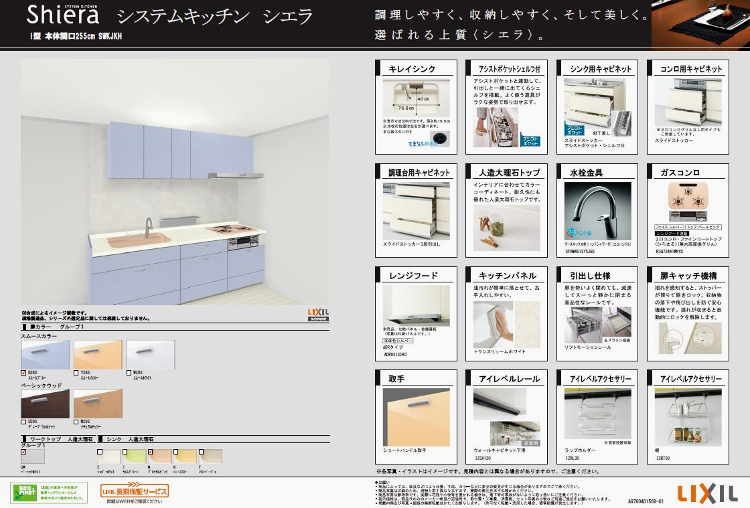The height and width of the screenshot is (508, 750).
Task: Click the Shiera system kitchen logo
Action: (63, 14)
